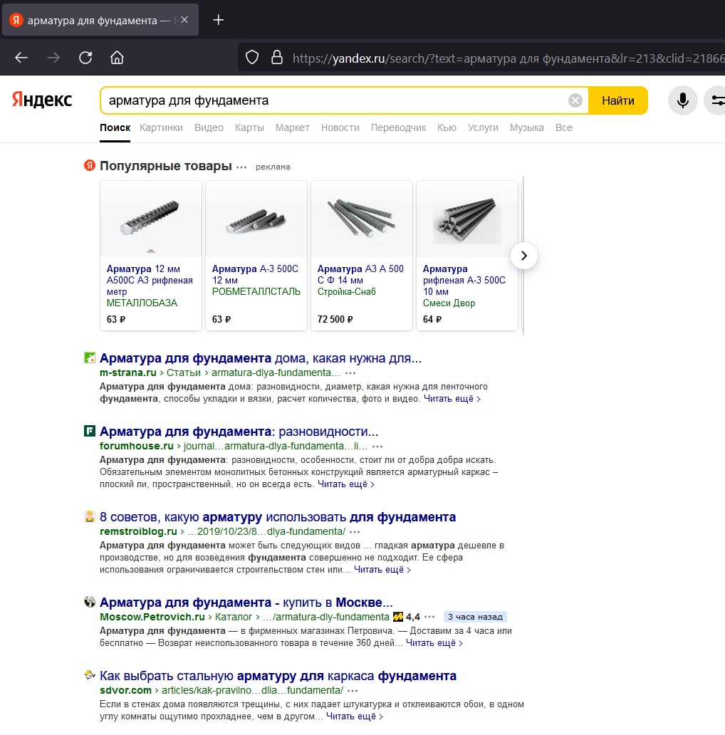Start voice search with microphone

click(683, 100)
